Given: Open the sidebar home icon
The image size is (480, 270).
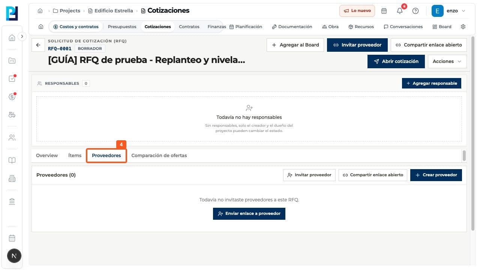Looking at the screenshot, I should 12,37.
